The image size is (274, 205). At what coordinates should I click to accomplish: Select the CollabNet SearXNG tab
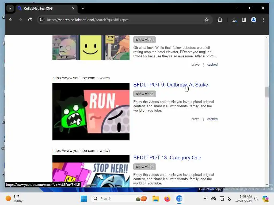pyautogui.click(x=46, y=8)
